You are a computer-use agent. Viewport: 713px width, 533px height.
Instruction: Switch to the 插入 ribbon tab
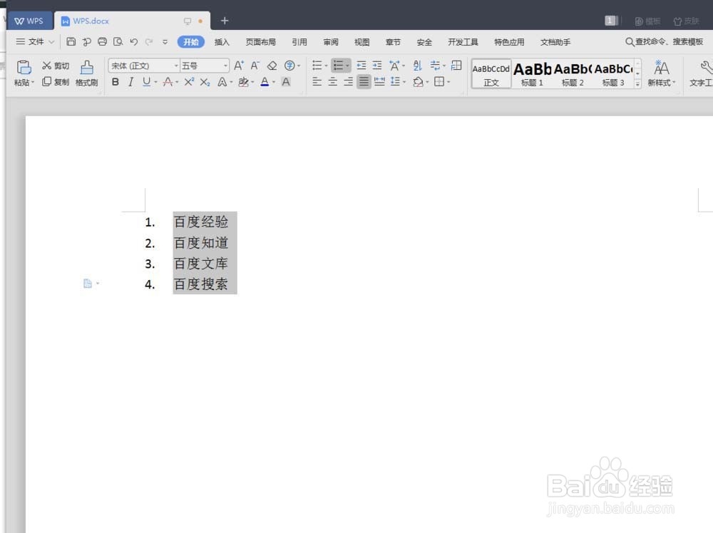(222, 42)
